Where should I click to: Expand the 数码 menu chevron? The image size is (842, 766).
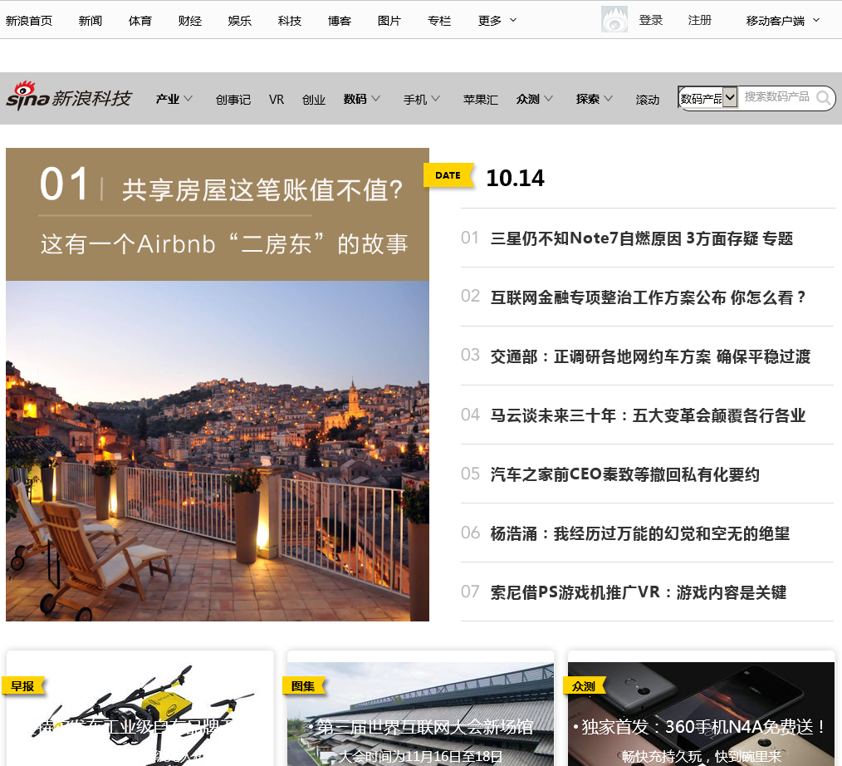pyautogui.click(x=376, y=99)
